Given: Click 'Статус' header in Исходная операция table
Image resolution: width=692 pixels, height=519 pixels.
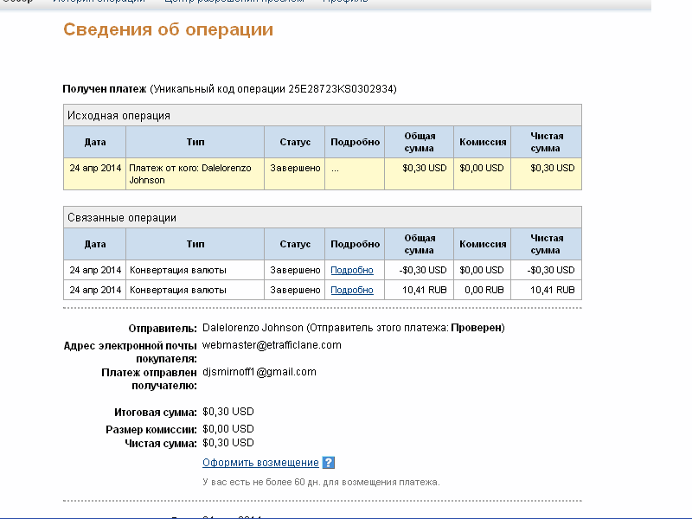Looking at the screenshot, I should coord(295,142).
